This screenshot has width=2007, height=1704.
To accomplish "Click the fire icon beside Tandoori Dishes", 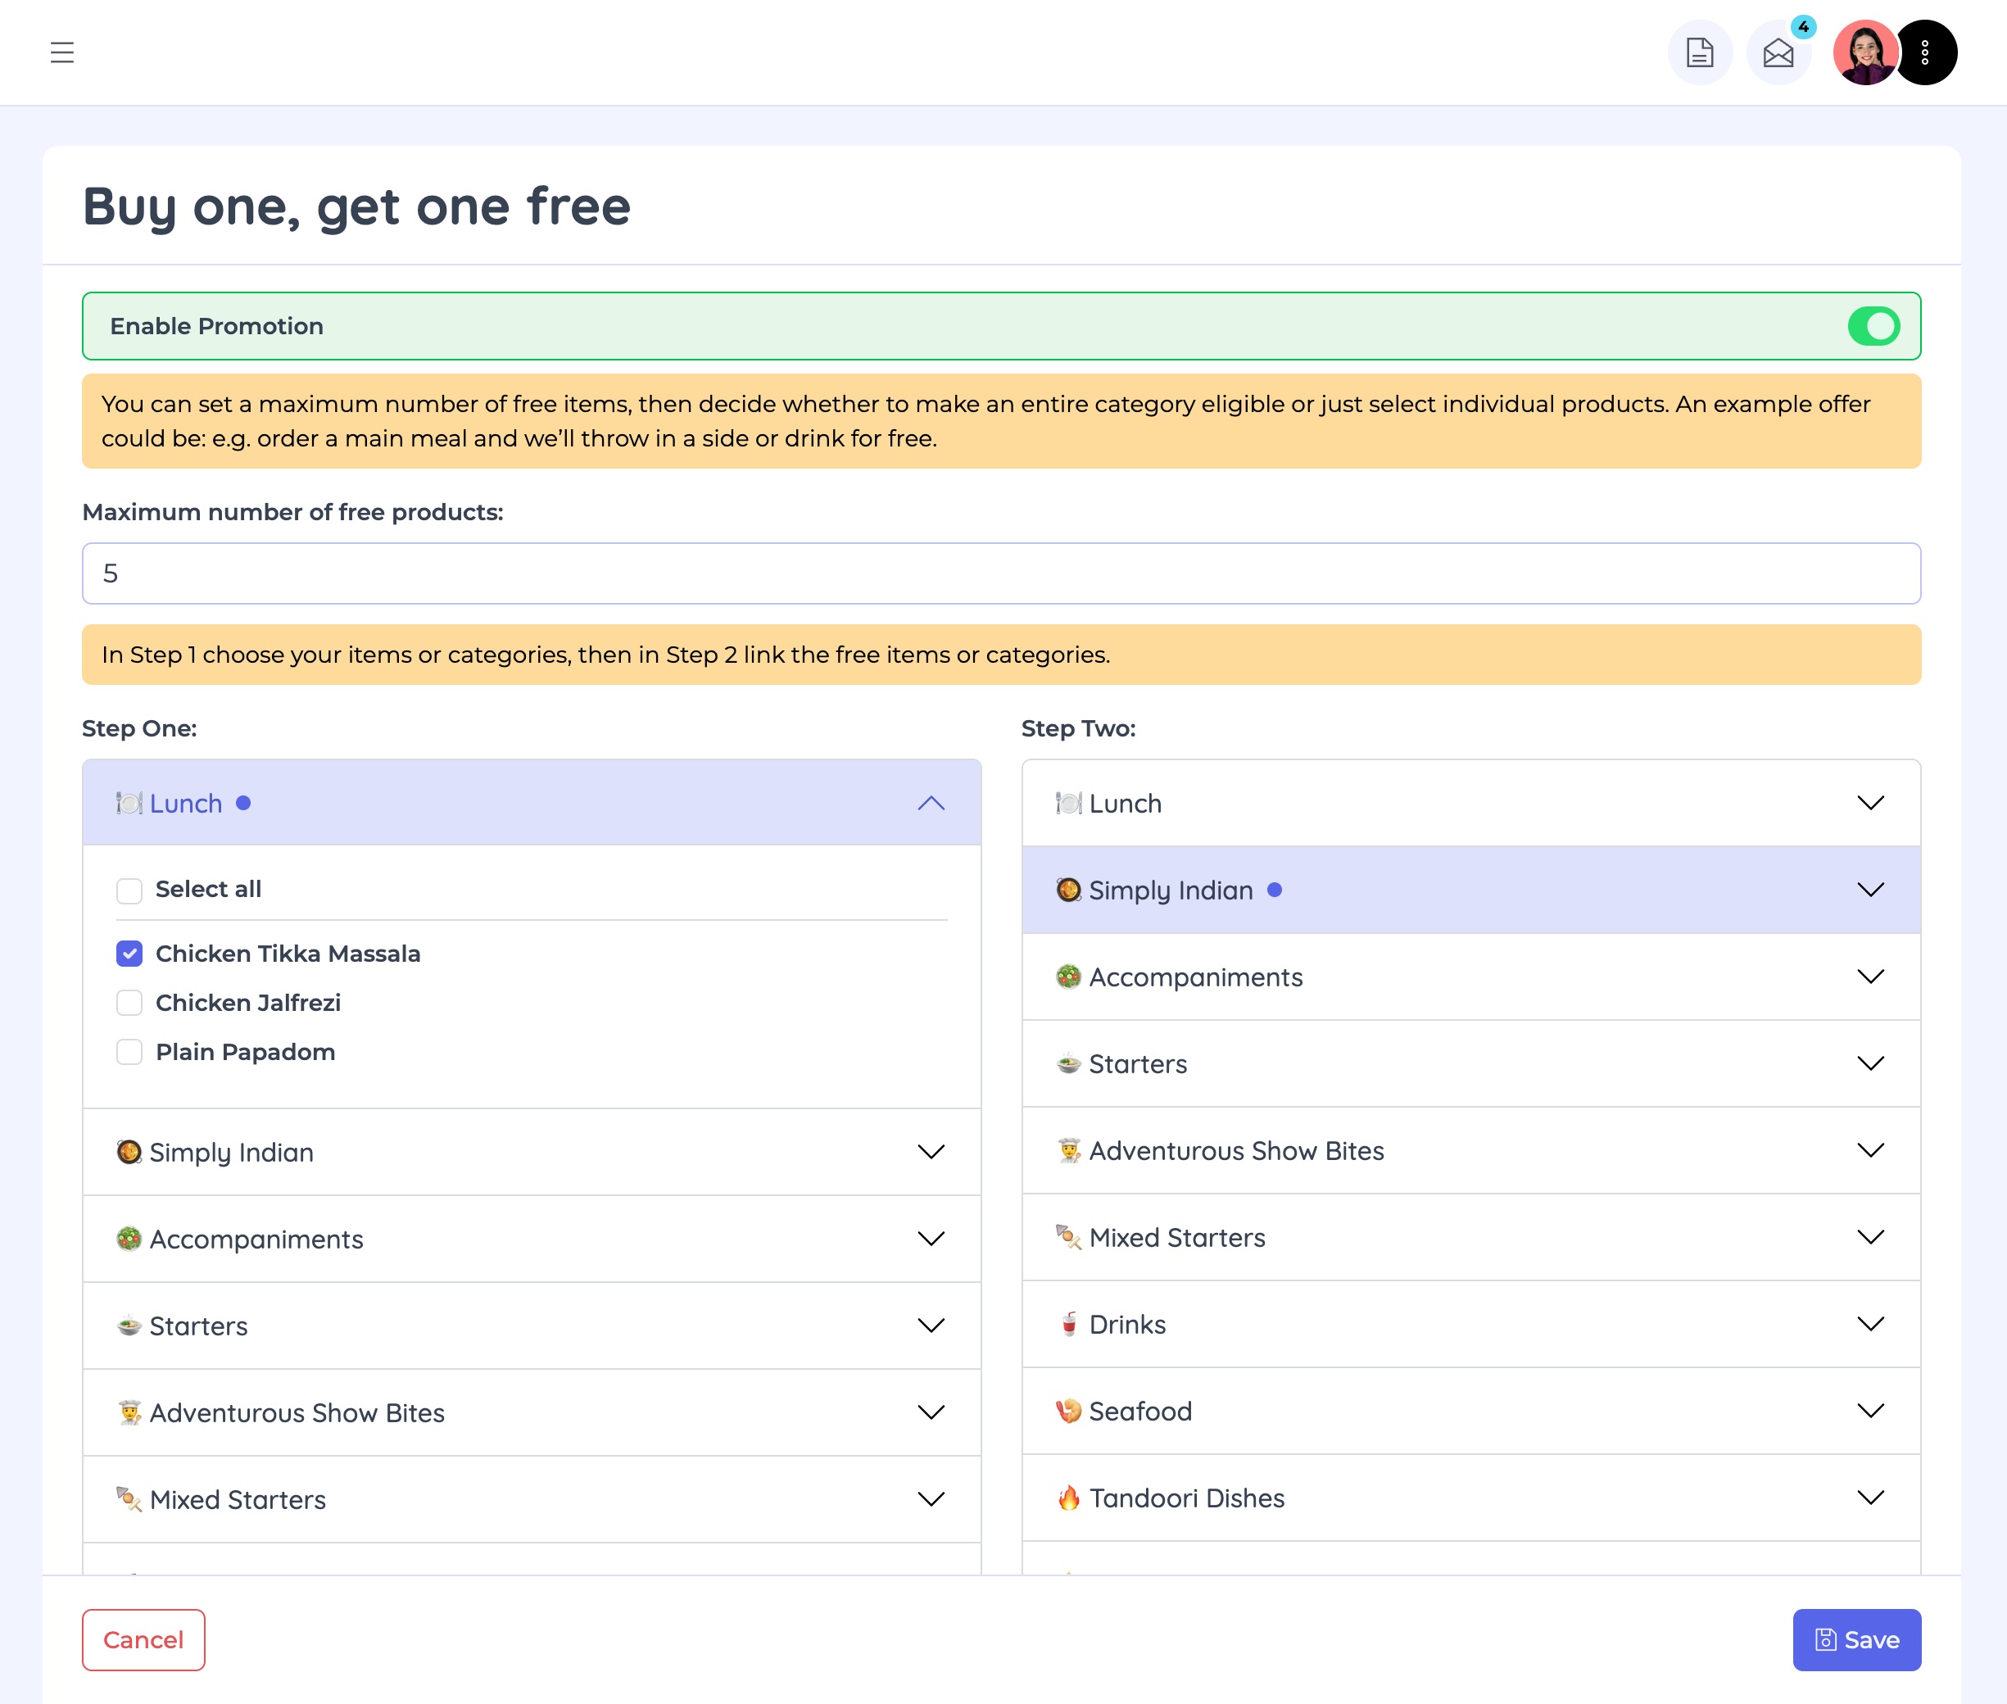I will pyautogui.click(x=1068, y=1498).
